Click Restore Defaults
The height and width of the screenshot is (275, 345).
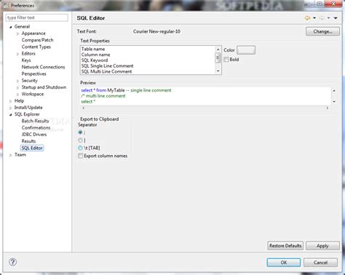[285, 246]
